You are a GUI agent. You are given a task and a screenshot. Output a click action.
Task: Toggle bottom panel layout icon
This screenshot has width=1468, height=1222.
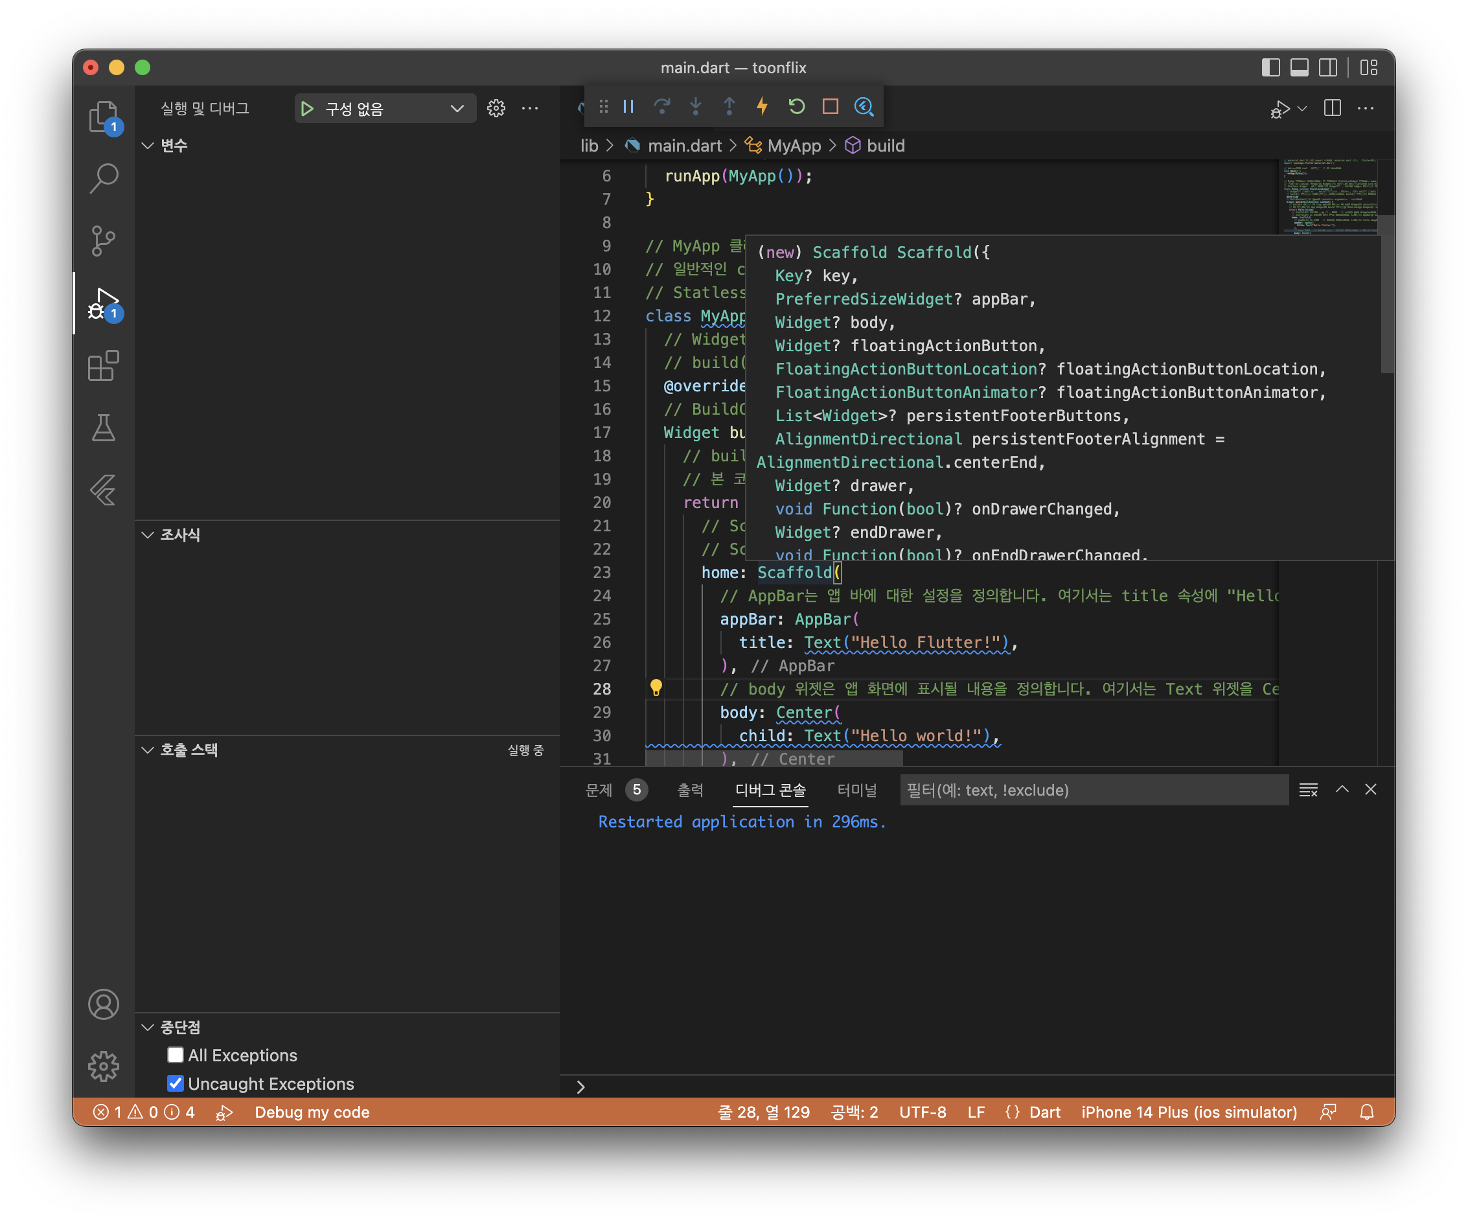[x=1299, y=68]
